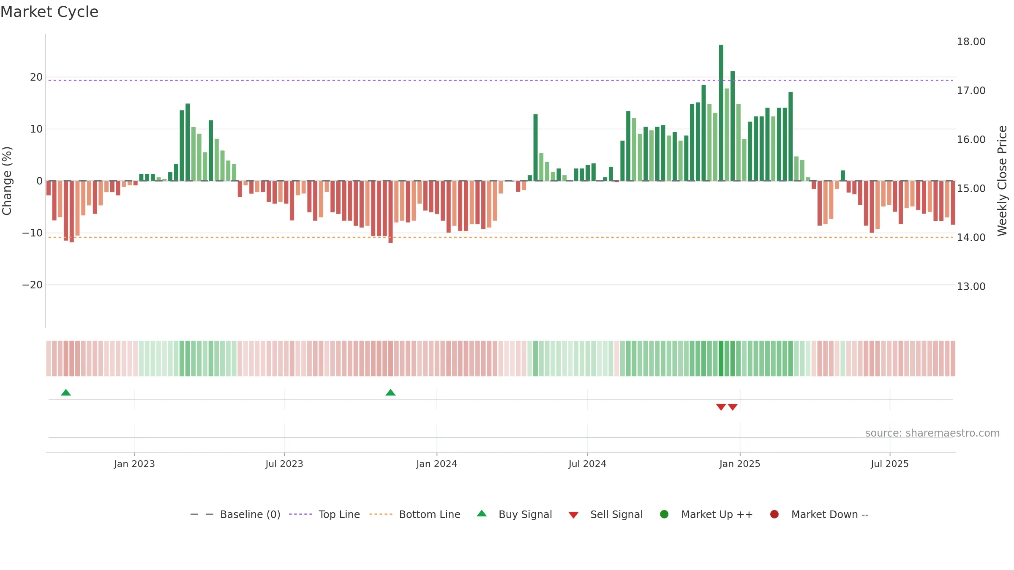Click the left axis 20 tick label
The height and width of the screenshot is (570, 1014).
click(x=36, y=77)
